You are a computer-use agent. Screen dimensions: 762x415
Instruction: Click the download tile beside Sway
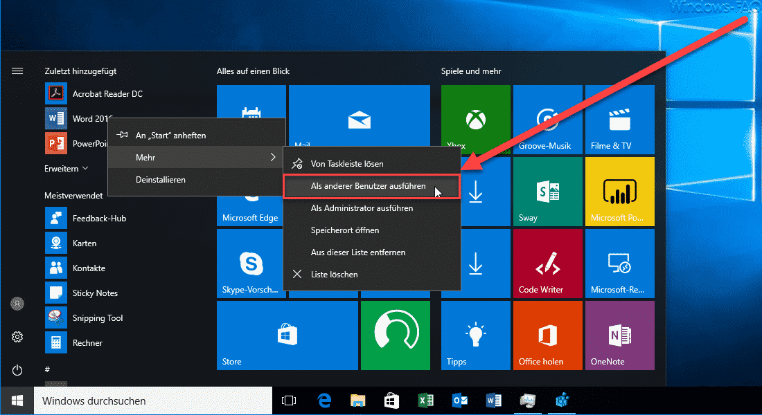point(486,191)
